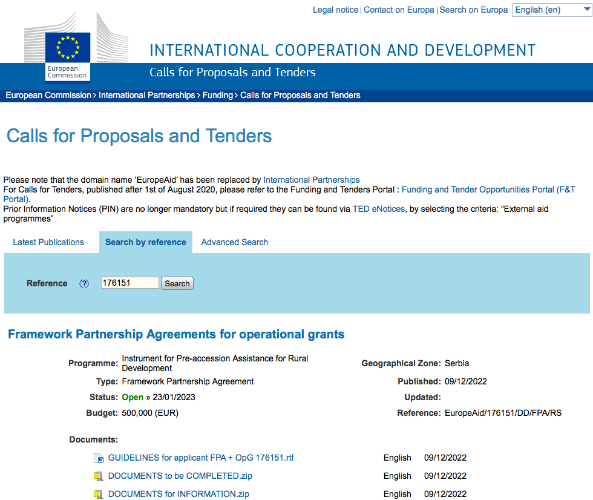Click the zip icon beside DOCUMENTS for INFORMATION
Image resolution: width=593 pixels, height=500 pixels.
(x=98, y=495)
